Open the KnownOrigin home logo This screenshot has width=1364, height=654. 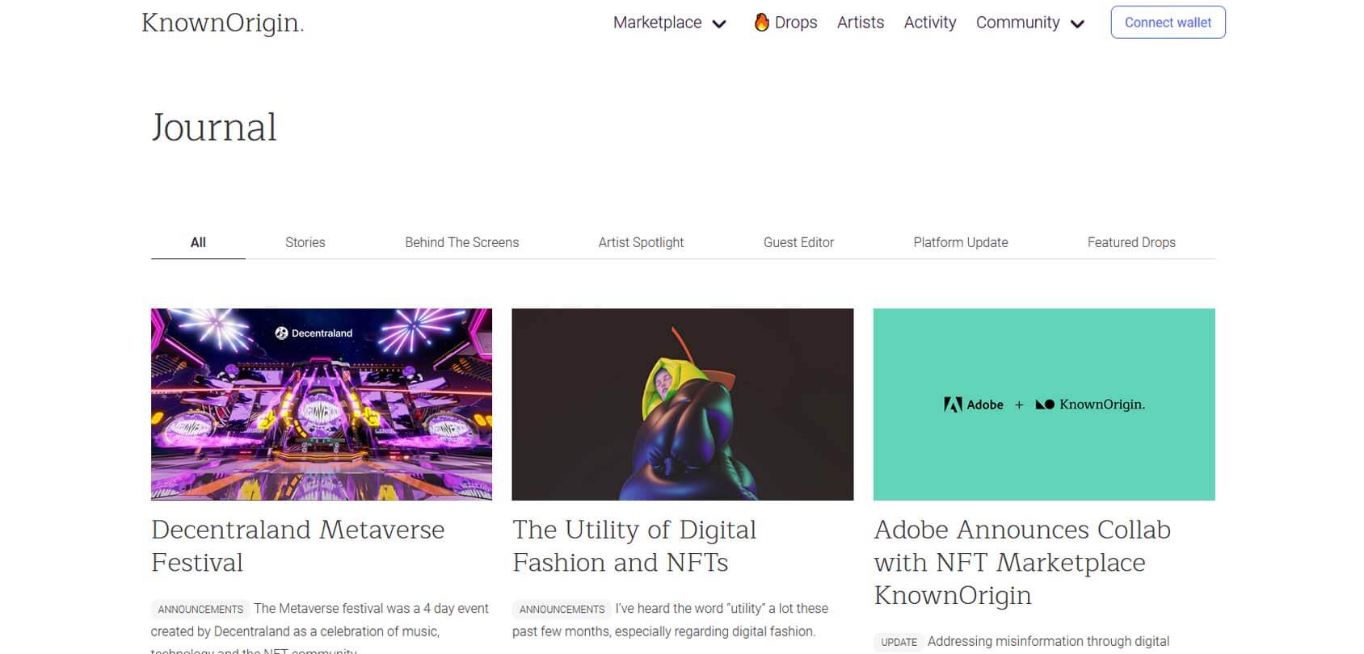pos(222,23)
